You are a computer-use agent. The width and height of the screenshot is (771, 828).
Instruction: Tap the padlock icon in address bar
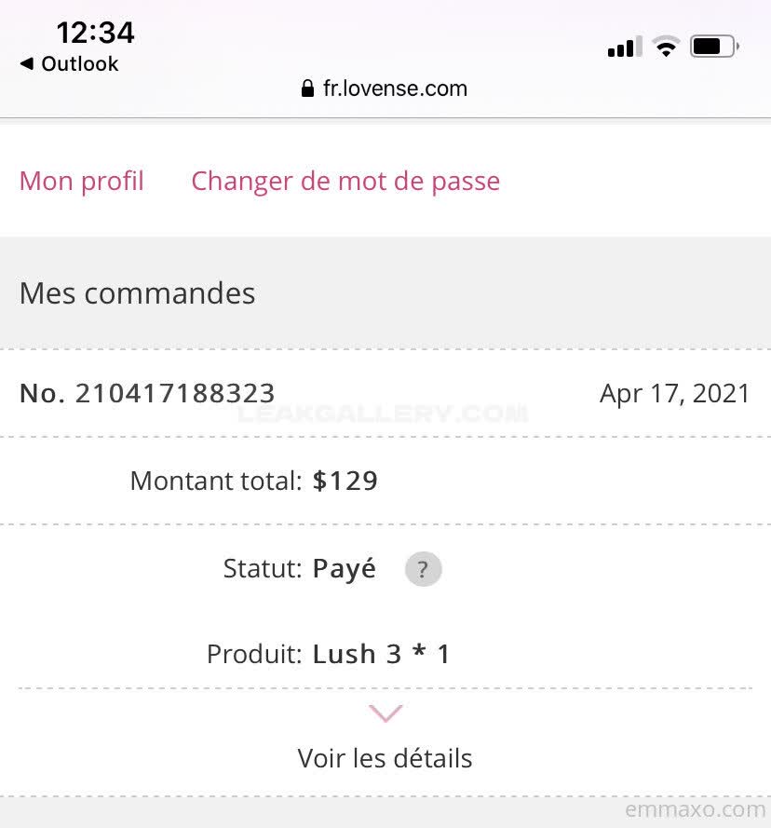click(x=307, y=89)
